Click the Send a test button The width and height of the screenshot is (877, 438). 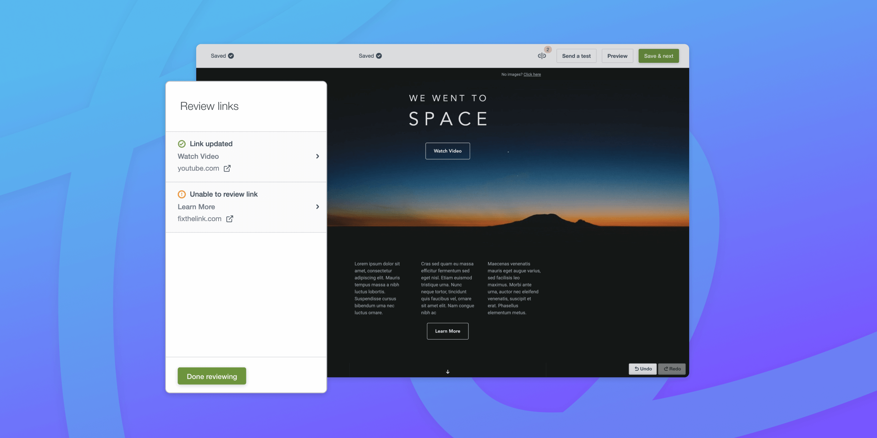577,56
